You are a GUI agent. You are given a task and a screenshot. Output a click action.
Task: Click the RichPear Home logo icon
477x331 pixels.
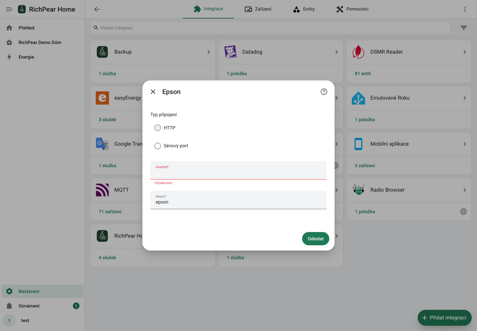pyautogui.click(x=22, y=9)
